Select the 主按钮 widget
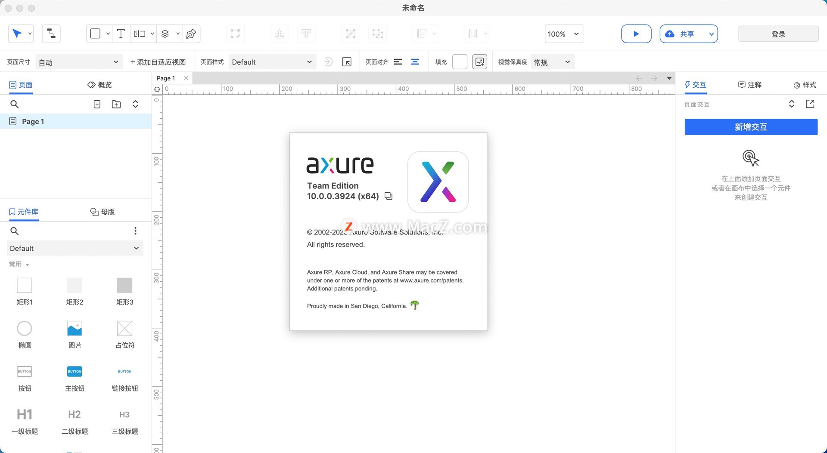This screenshot has height=453, width=827. coord(75,378)
